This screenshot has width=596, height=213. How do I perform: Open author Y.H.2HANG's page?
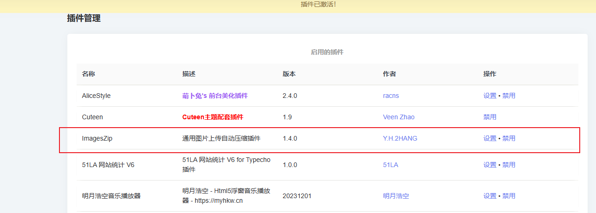(x=400, y=138)
